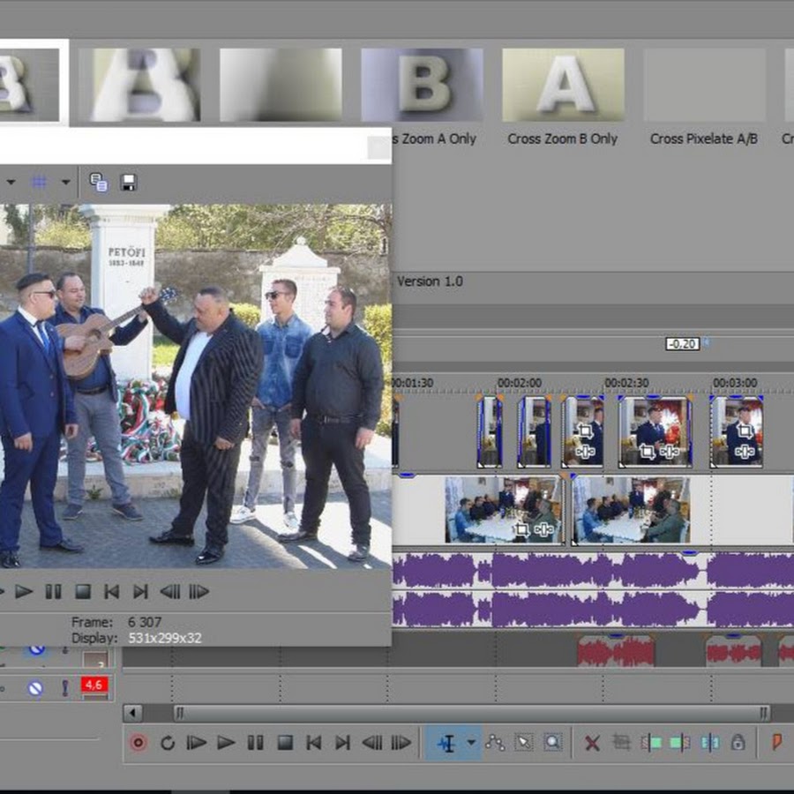The image size is (794, 794).
Task: Click the Record button in timeline transport
Action: (x=138, y=743)
